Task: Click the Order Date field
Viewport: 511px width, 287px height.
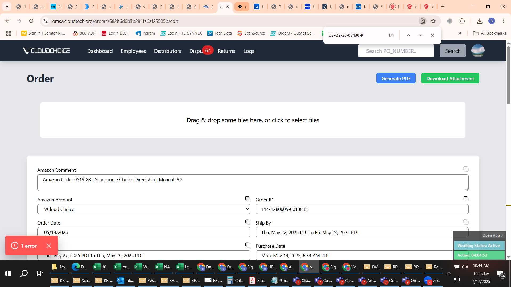Action: pos(144,232)
